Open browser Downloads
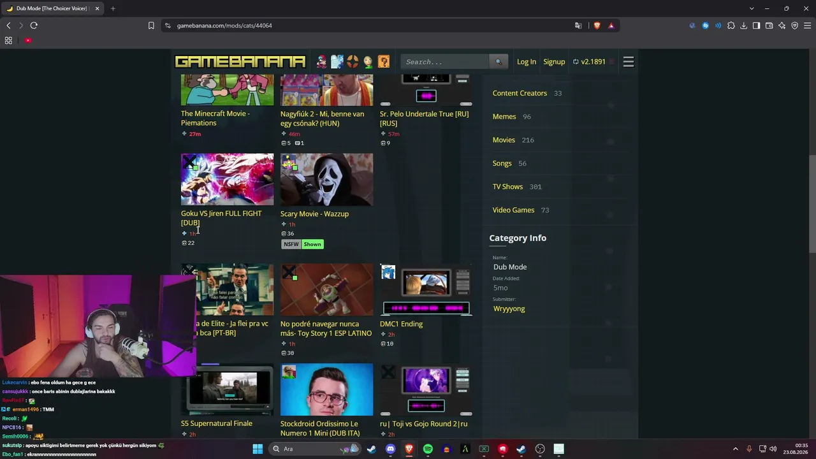The image size is (816, 459). click(744, 25)
